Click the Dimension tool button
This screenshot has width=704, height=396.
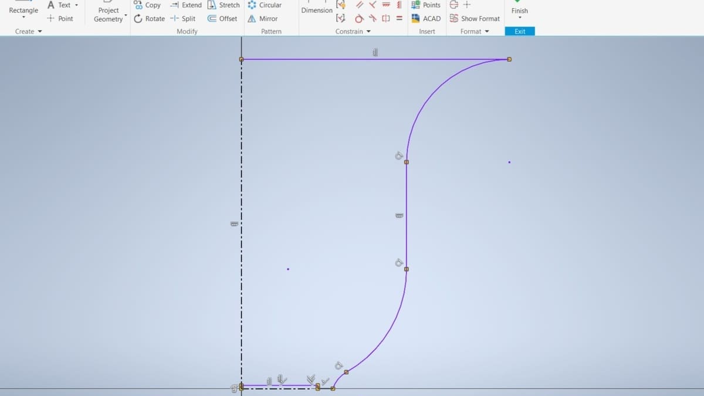pos(316,10)
